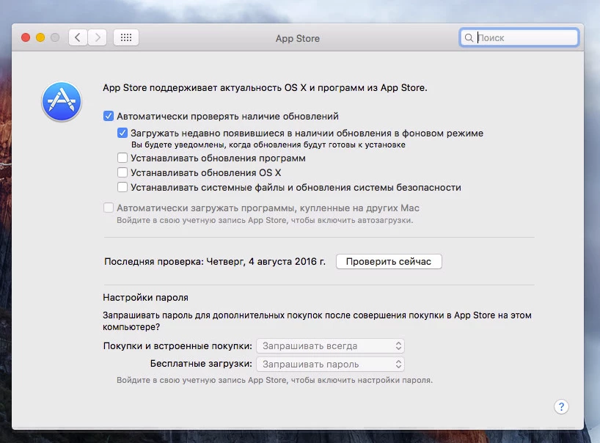Open Покупки и встроенные покупки dropdown

coord(330,346)
